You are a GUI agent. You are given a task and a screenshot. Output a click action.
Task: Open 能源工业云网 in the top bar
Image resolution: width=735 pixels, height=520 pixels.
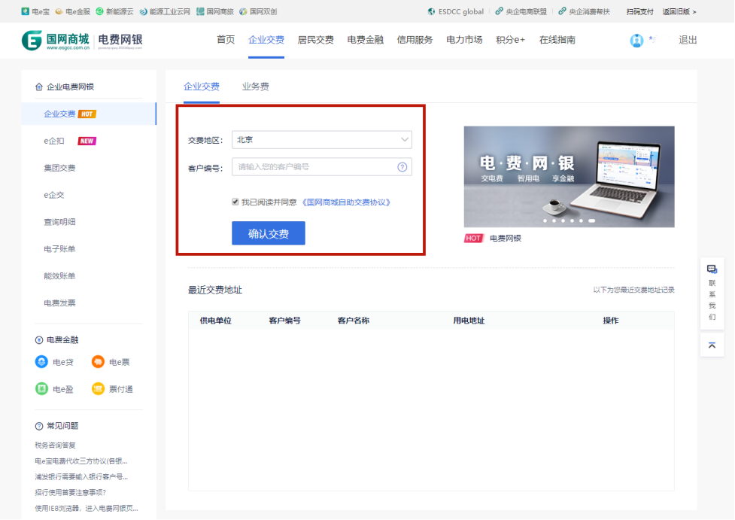click(165, 12)
